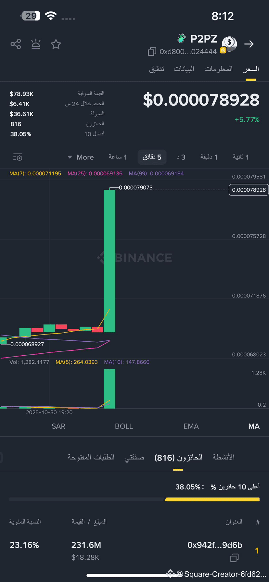Tap the العنوان column header
The height and width of the screenshot is (582, 269).
pos(234,522)
